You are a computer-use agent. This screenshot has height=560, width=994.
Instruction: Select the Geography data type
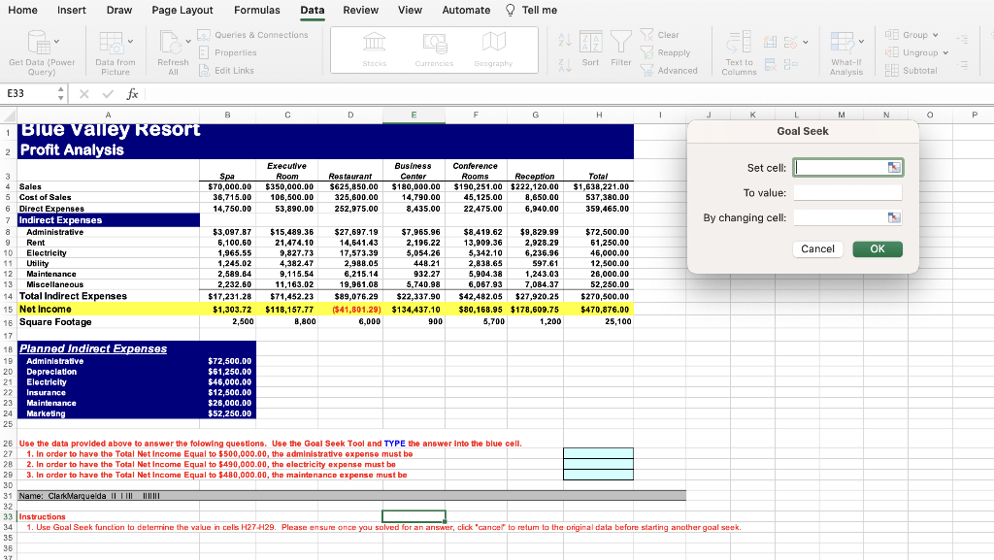tap(494, 50)
